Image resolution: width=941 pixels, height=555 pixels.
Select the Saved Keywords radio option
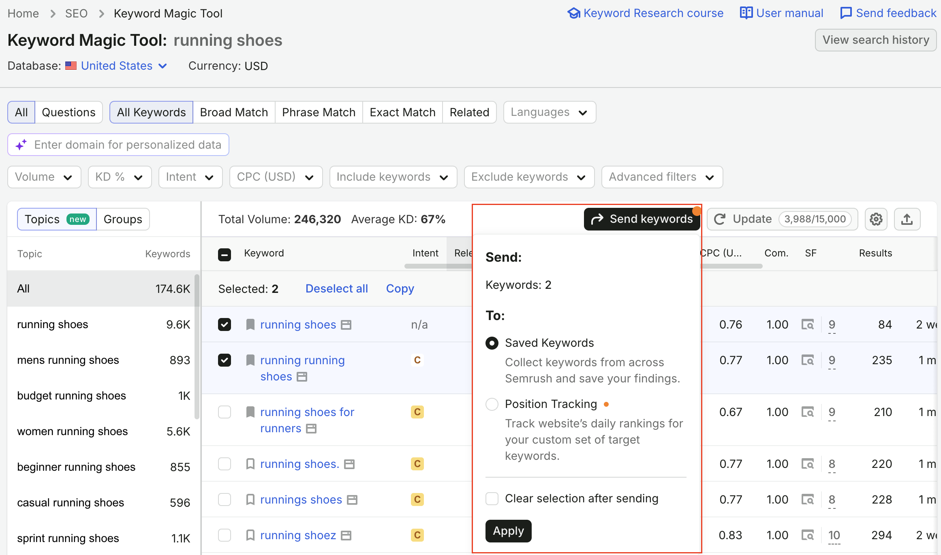point(492,343)
